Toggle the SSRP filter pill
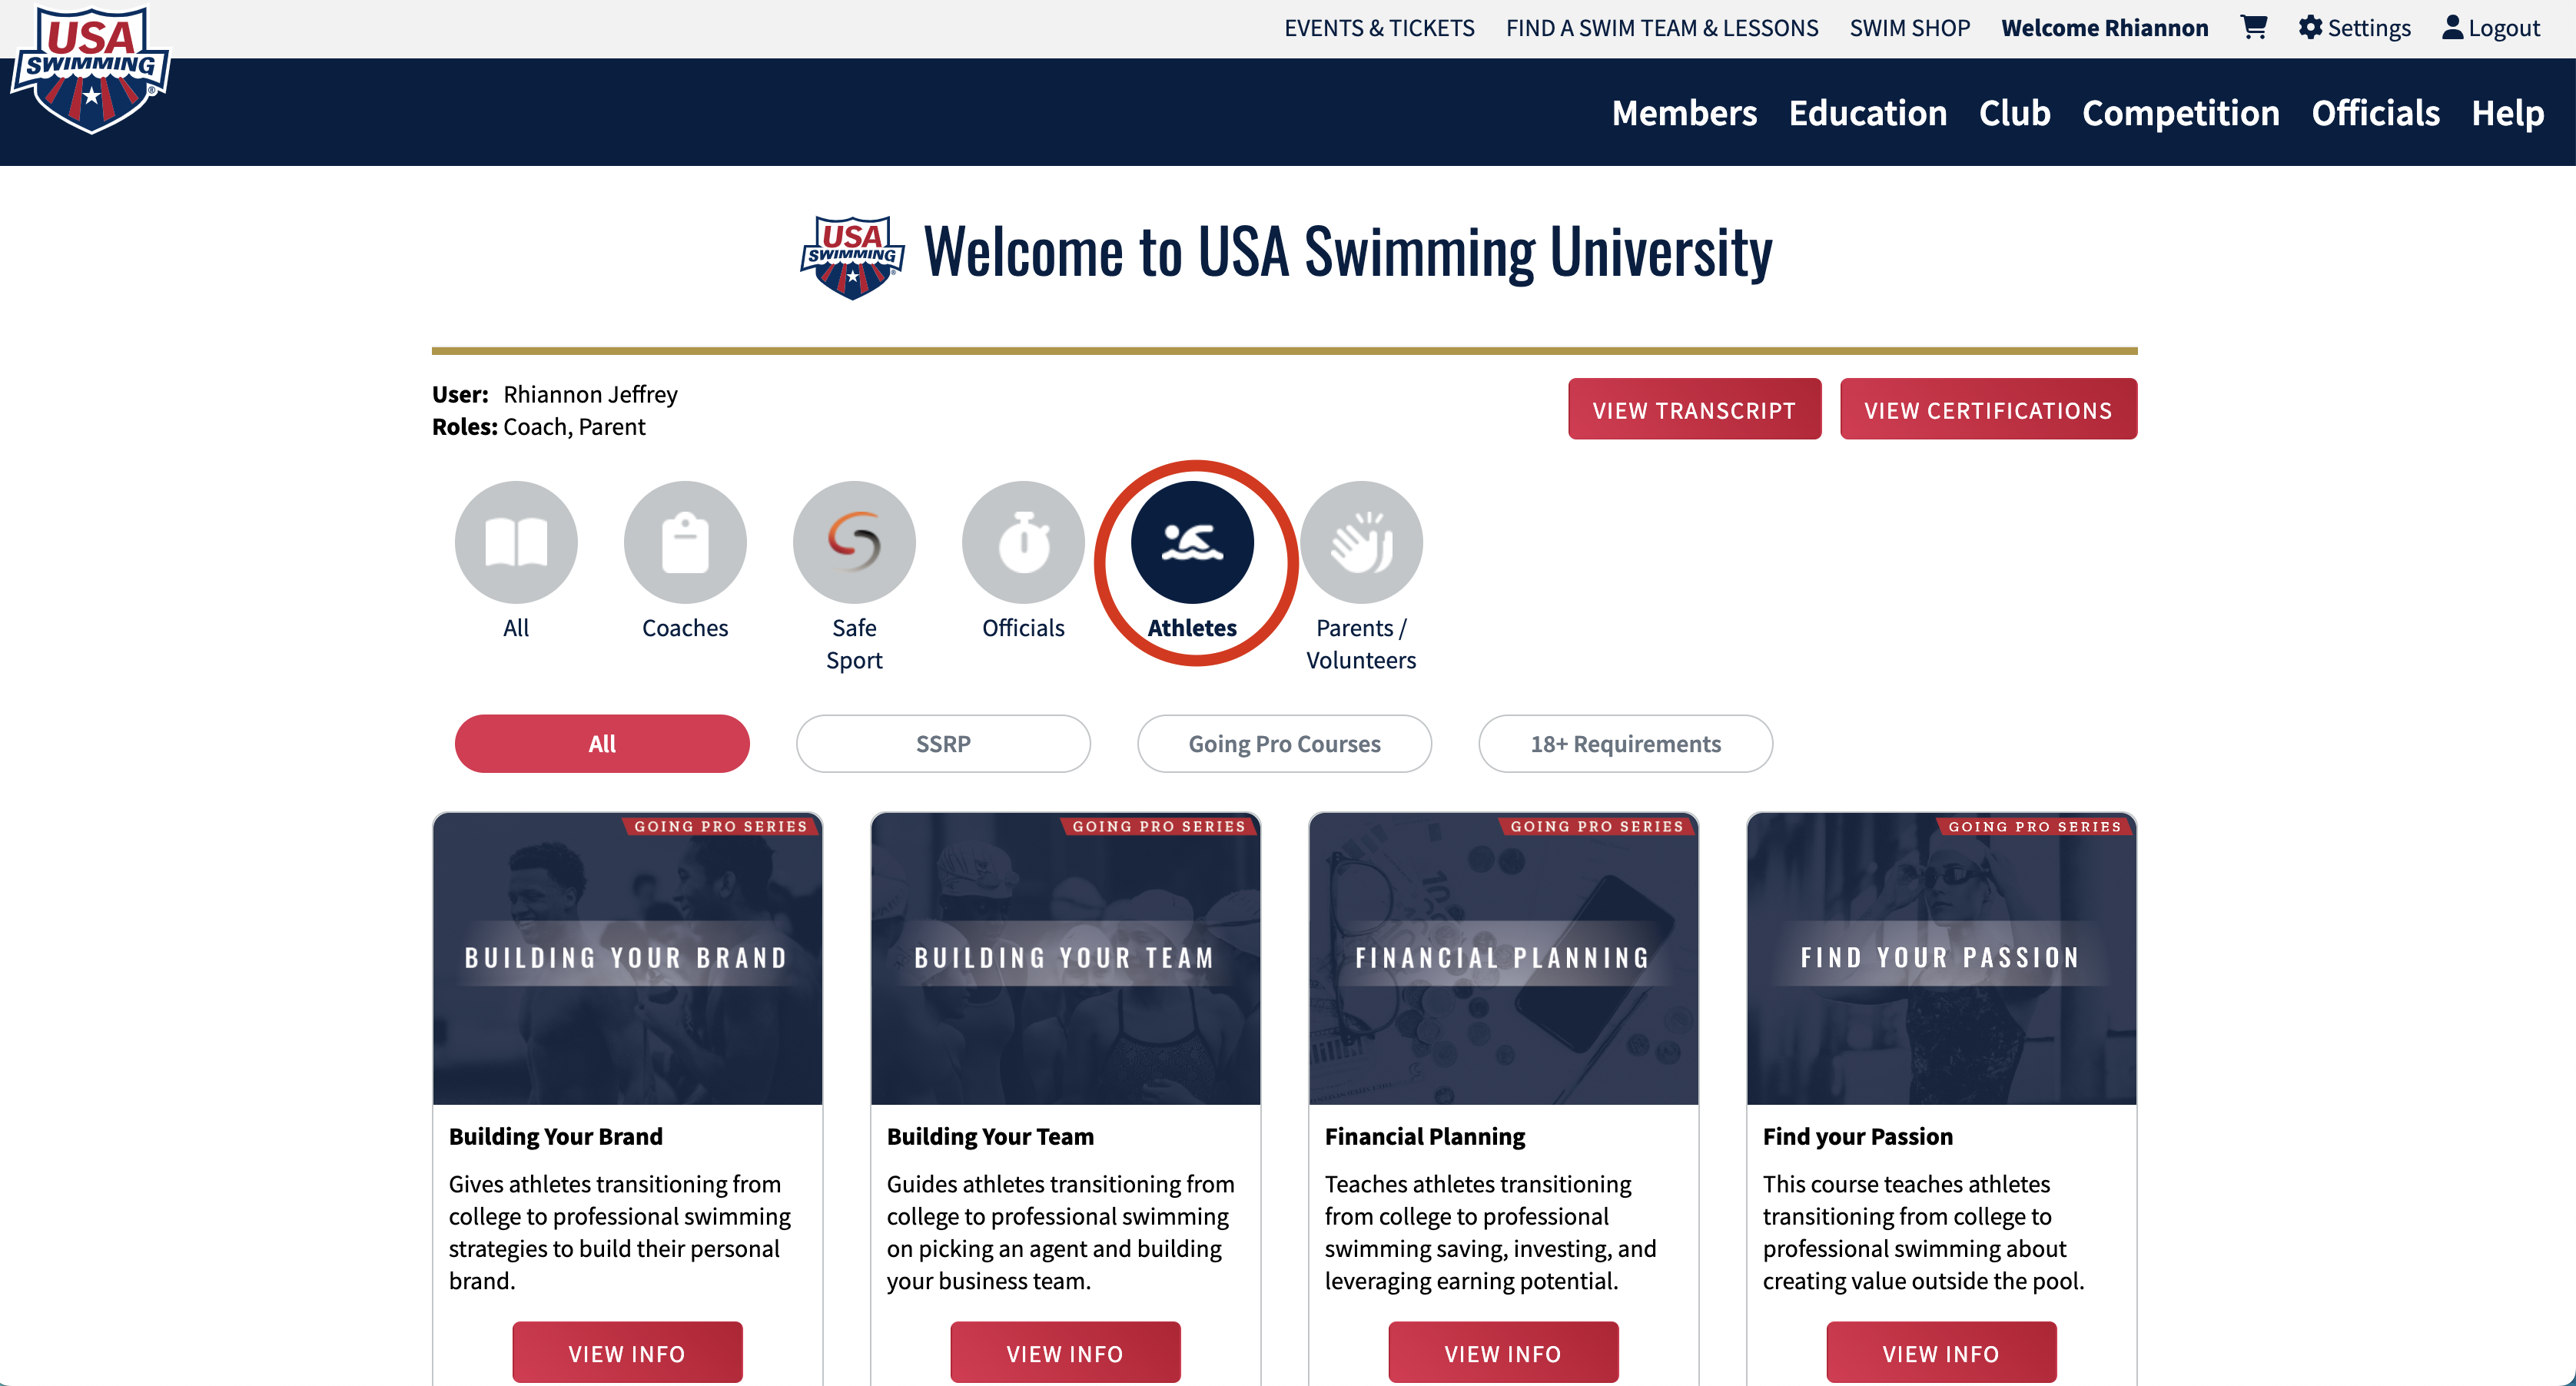 coord(943,743)
